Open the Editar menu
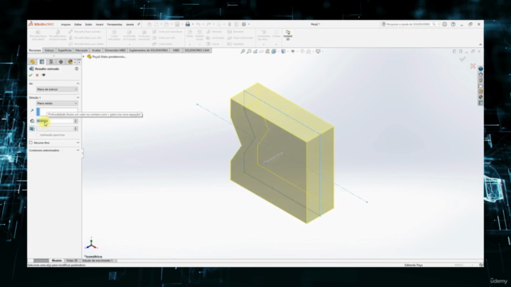The image size is (511, 287). click(x=78, y=25)
